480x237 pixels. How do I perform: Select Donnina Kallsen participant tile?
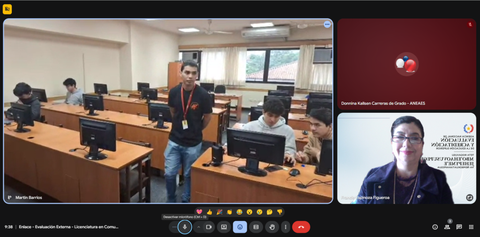point(406,64)
